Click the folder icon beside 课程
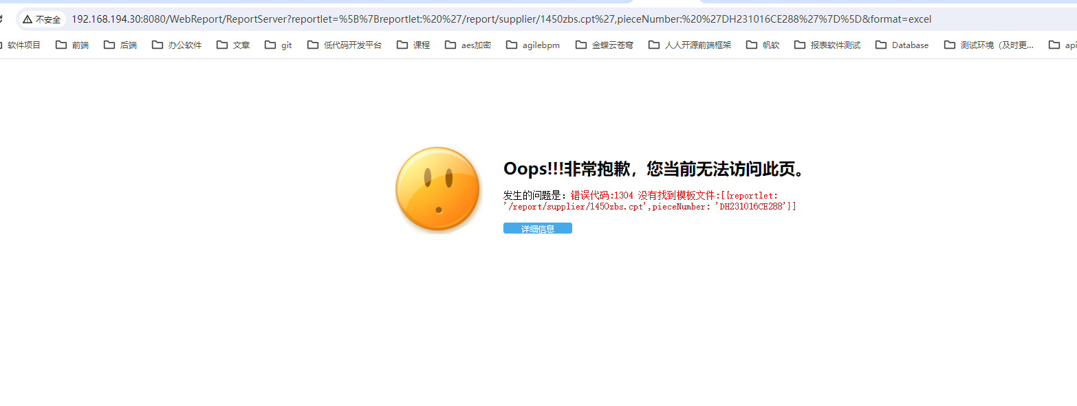The image size is (1077, 406). click(x=402, y=45)
